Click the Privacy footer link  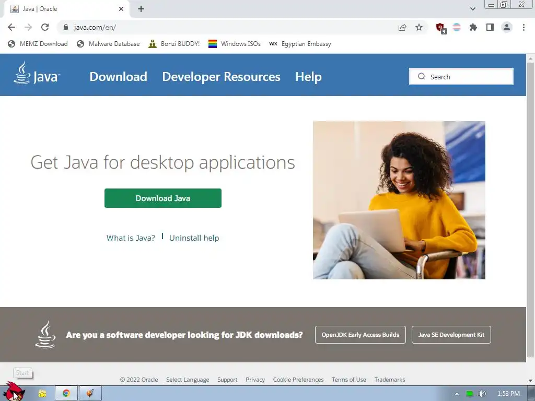pyautogui.click(x=255, y=380)
